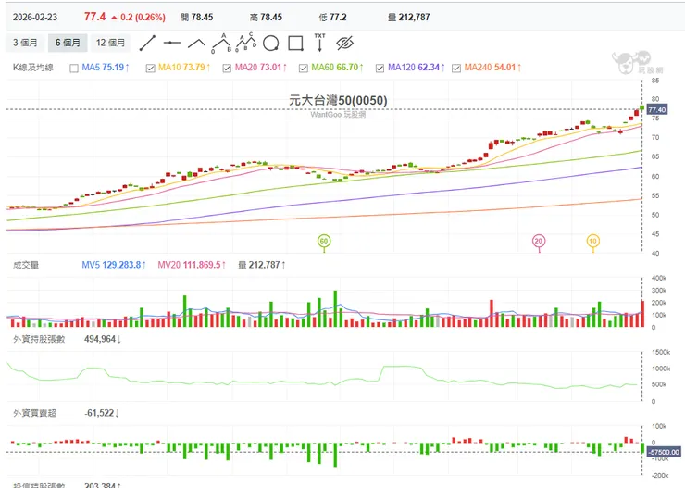Click the MA240 54.01 label

coord(492,68)
